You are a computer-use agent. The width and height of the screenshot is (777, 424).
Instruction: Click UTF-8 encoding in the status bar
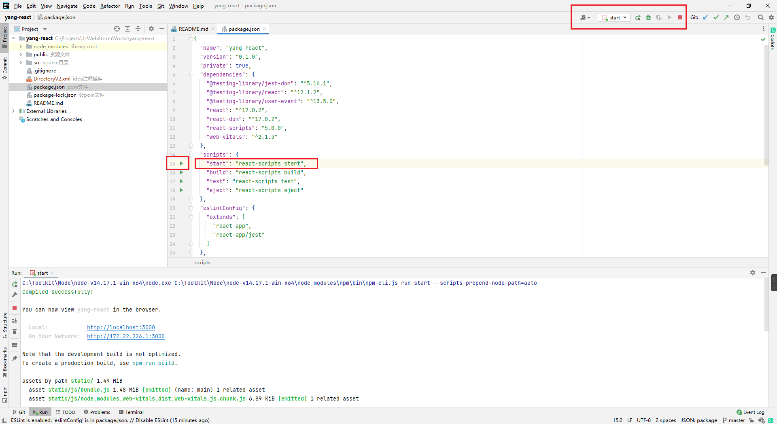(643, 420)
